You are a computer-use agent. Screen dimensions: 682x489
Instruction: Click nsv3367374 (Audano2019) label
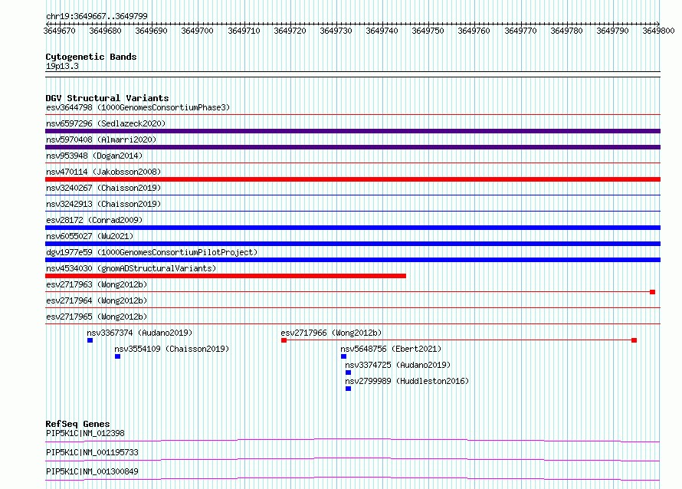pyautogui.click(x=139, y=333)
